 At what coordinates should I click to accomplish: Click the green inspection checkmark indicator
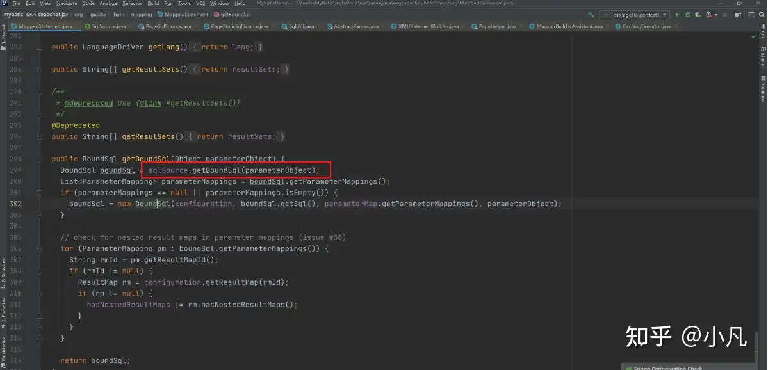pos(753,36)
